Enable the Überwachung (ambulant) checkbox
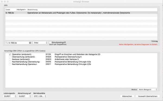The height and width of the screenshot is (101, 163). [10, 57]
